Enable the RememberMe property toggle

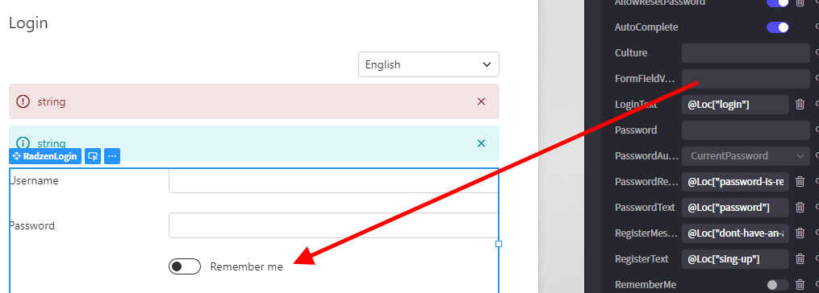(778, 285)
